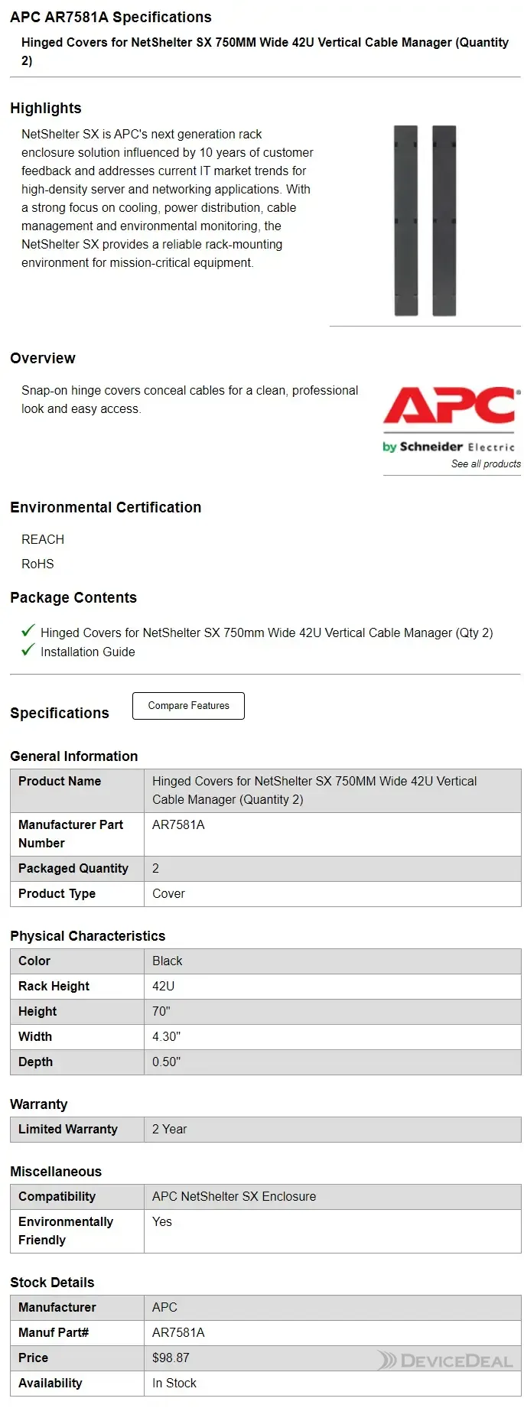Click the RoHS certification entry
524x1408 pixels.
pos(37,564)
